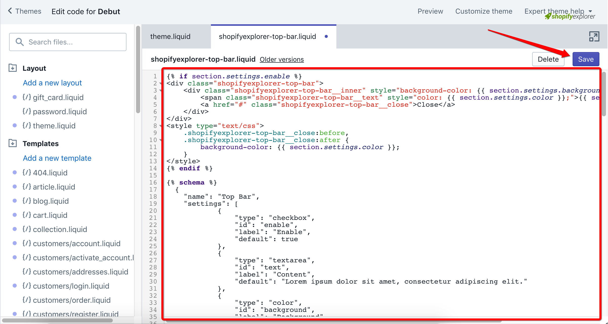Open collection.liquid file
This screenshot has width=608, height=324.
coord(60,229)
